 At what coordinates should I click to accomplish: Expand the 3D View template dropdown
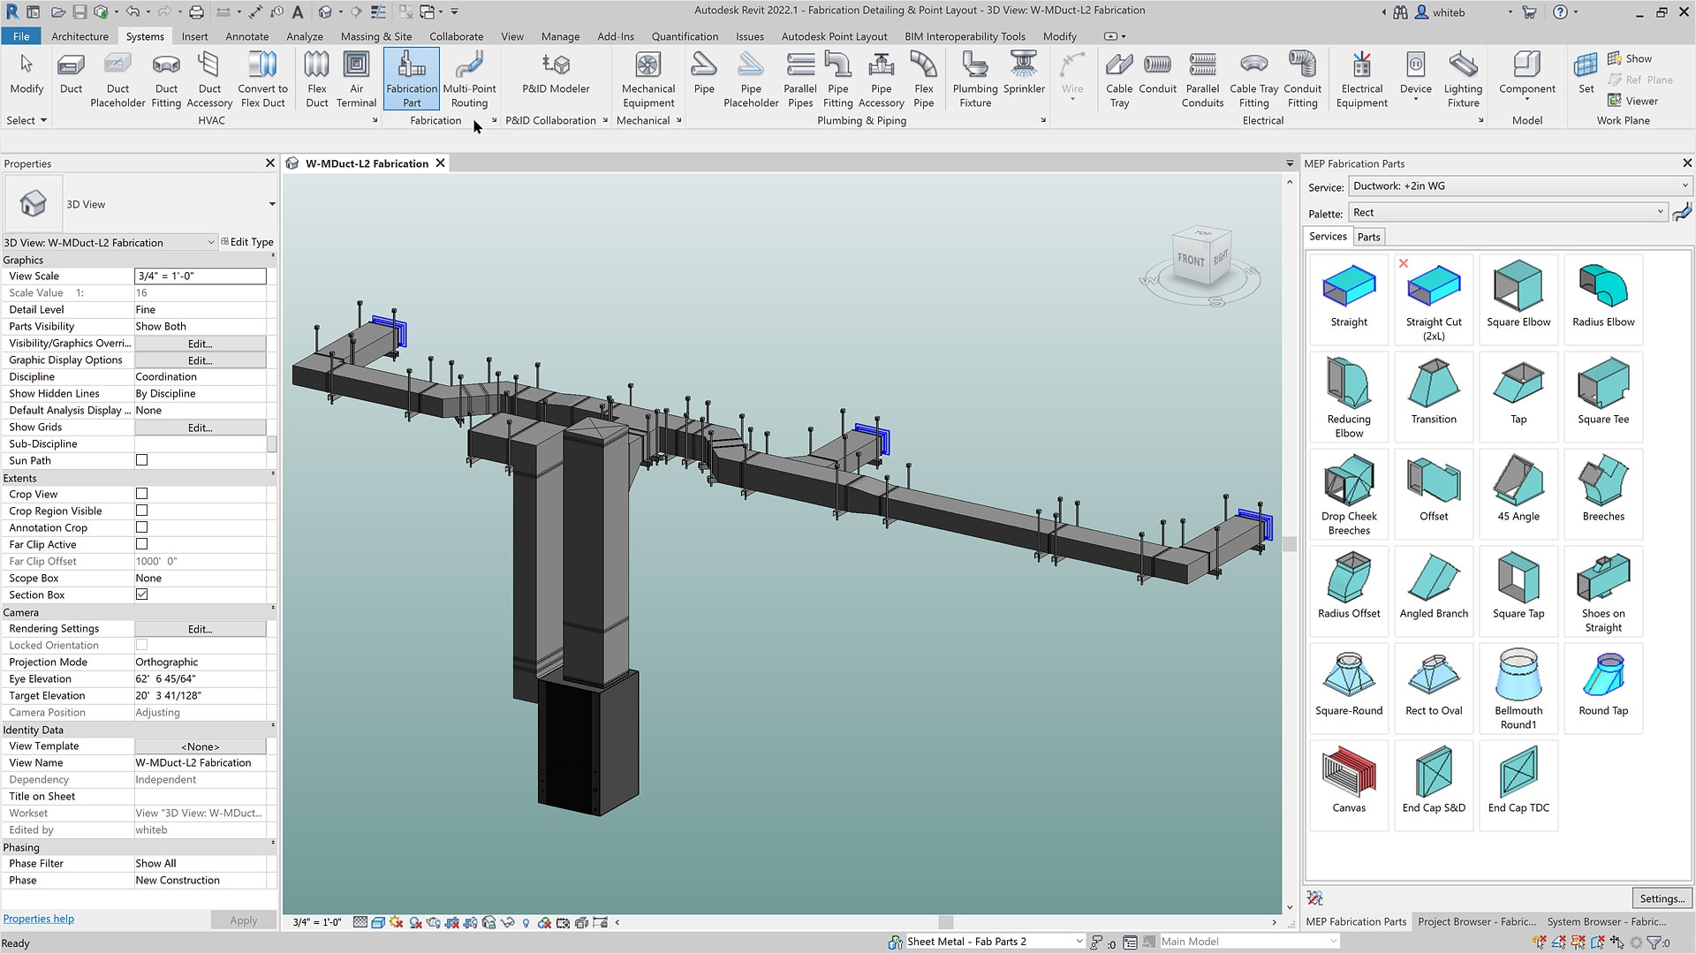point(271,204)
